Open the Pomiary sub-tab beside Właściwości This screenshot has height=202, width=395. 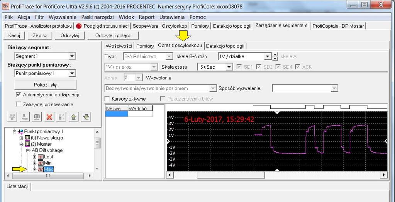[x=145, y=46]
